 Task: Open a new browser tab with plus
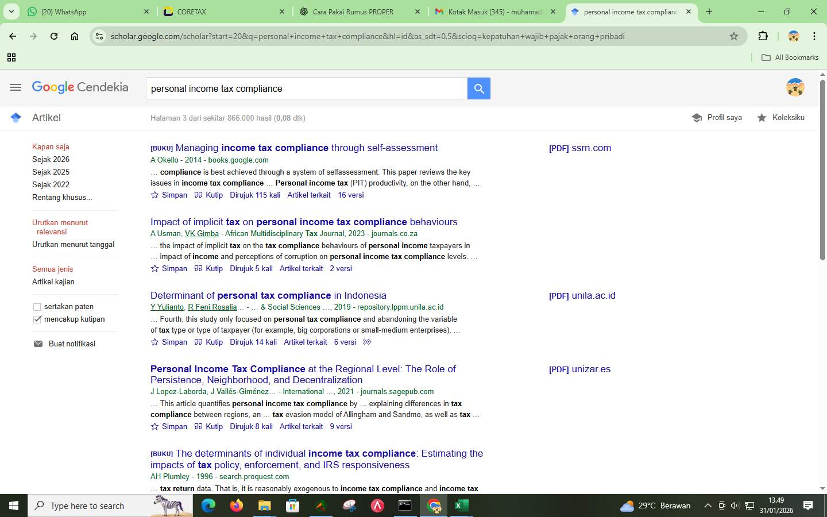(x=709, y=11)
